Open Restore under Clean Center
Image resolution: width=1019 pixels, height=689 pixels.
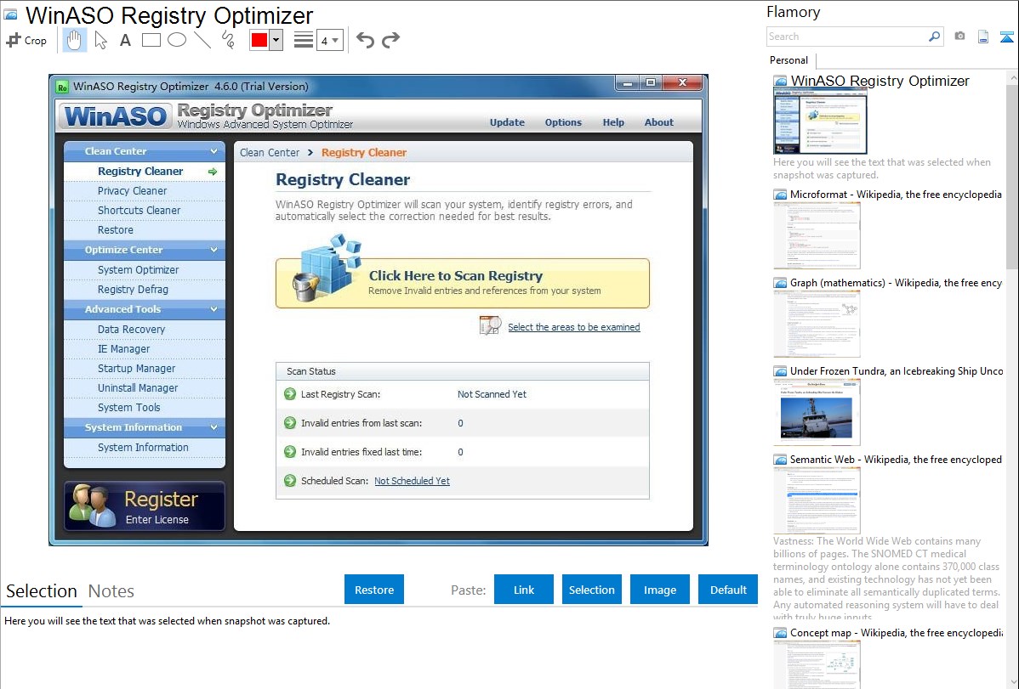click(x=145, y=230)
